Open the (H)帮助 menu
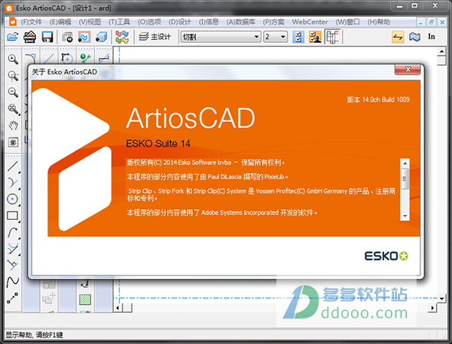The height and width of the screenshot is (344, 452). coord(378,22)
